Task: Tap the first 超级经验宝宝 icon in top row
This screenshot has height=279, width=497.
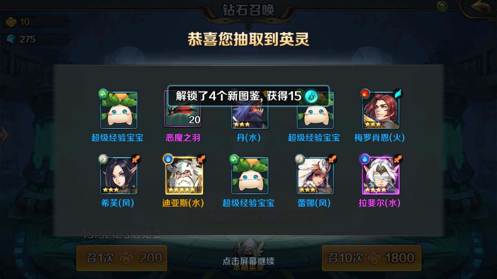Action: (119, 110)
